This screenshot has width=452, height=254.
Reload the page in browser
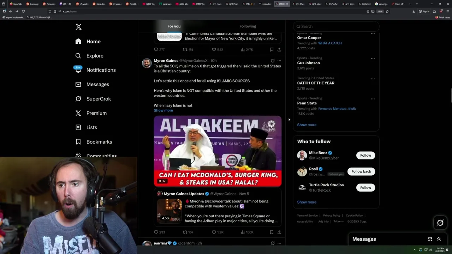(x=23, y=11)
